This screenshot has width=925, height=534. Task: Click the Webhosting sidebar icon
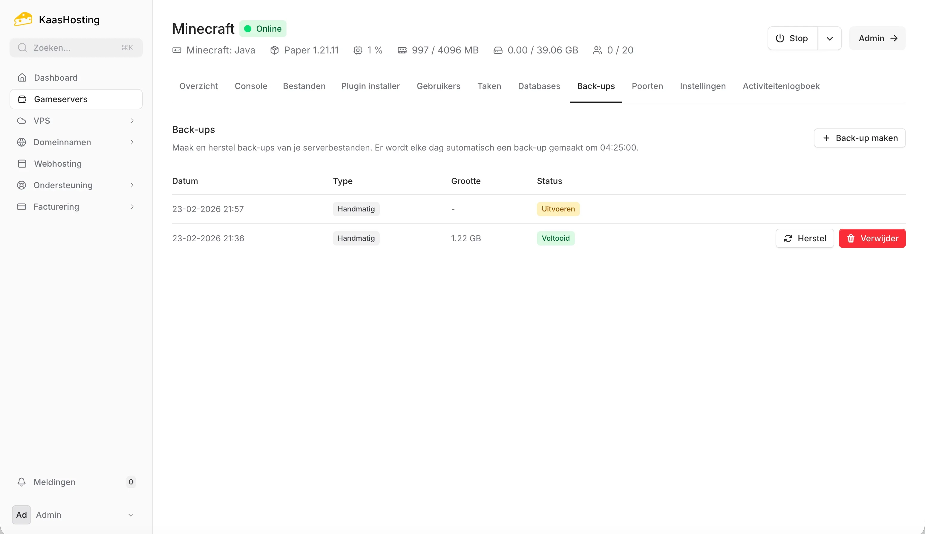point(22,164)
